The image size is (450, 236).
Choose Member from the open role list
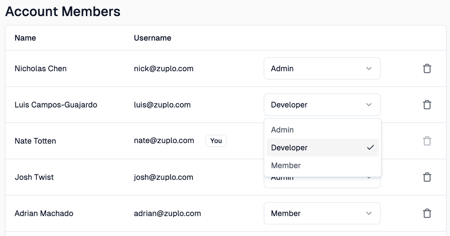point(286,165)
